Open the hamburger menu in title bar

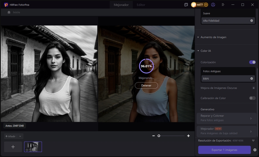(x=223, y=5)
